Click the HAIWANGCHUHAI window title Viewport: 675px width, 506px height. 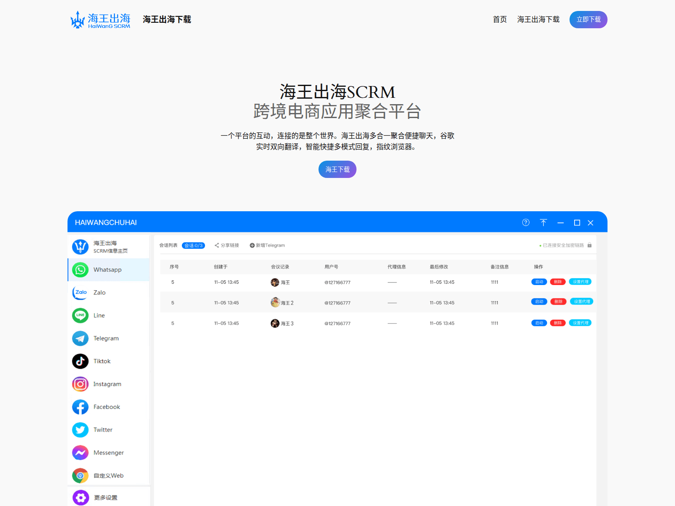pyautogui.click(x=106, y=223)
